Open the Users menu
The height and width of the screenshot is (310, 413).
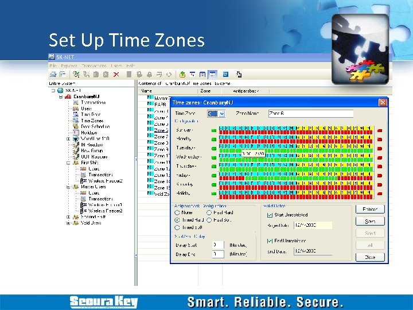coord(116,65)
